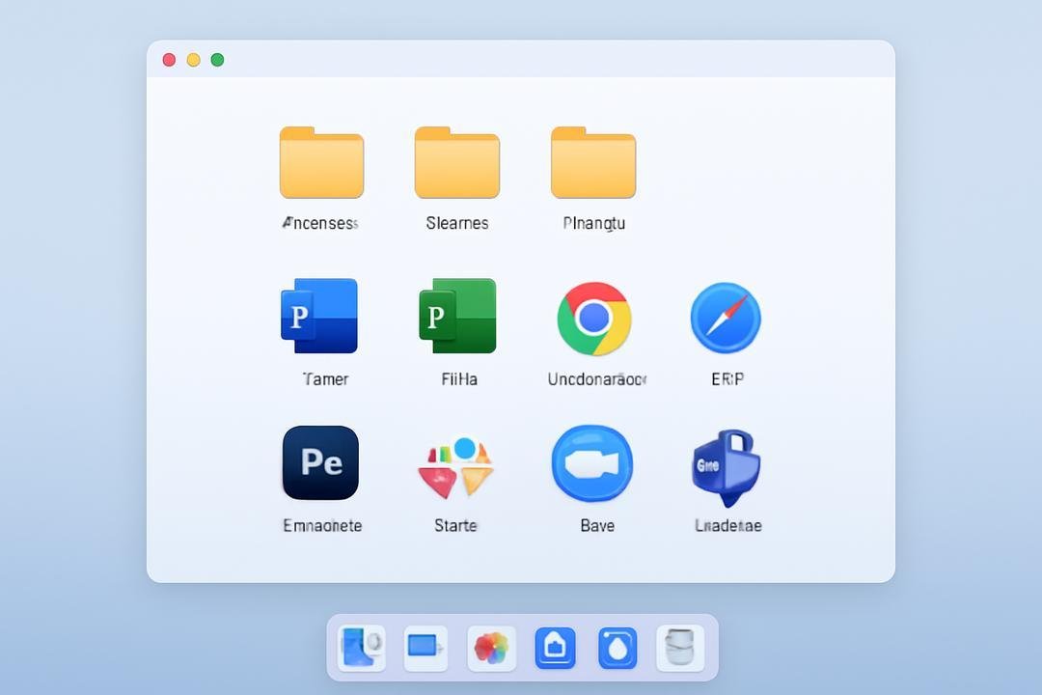Click the Finder-style icon in the dock
The width and height of the screenshot is (1042, 695).
362,647
